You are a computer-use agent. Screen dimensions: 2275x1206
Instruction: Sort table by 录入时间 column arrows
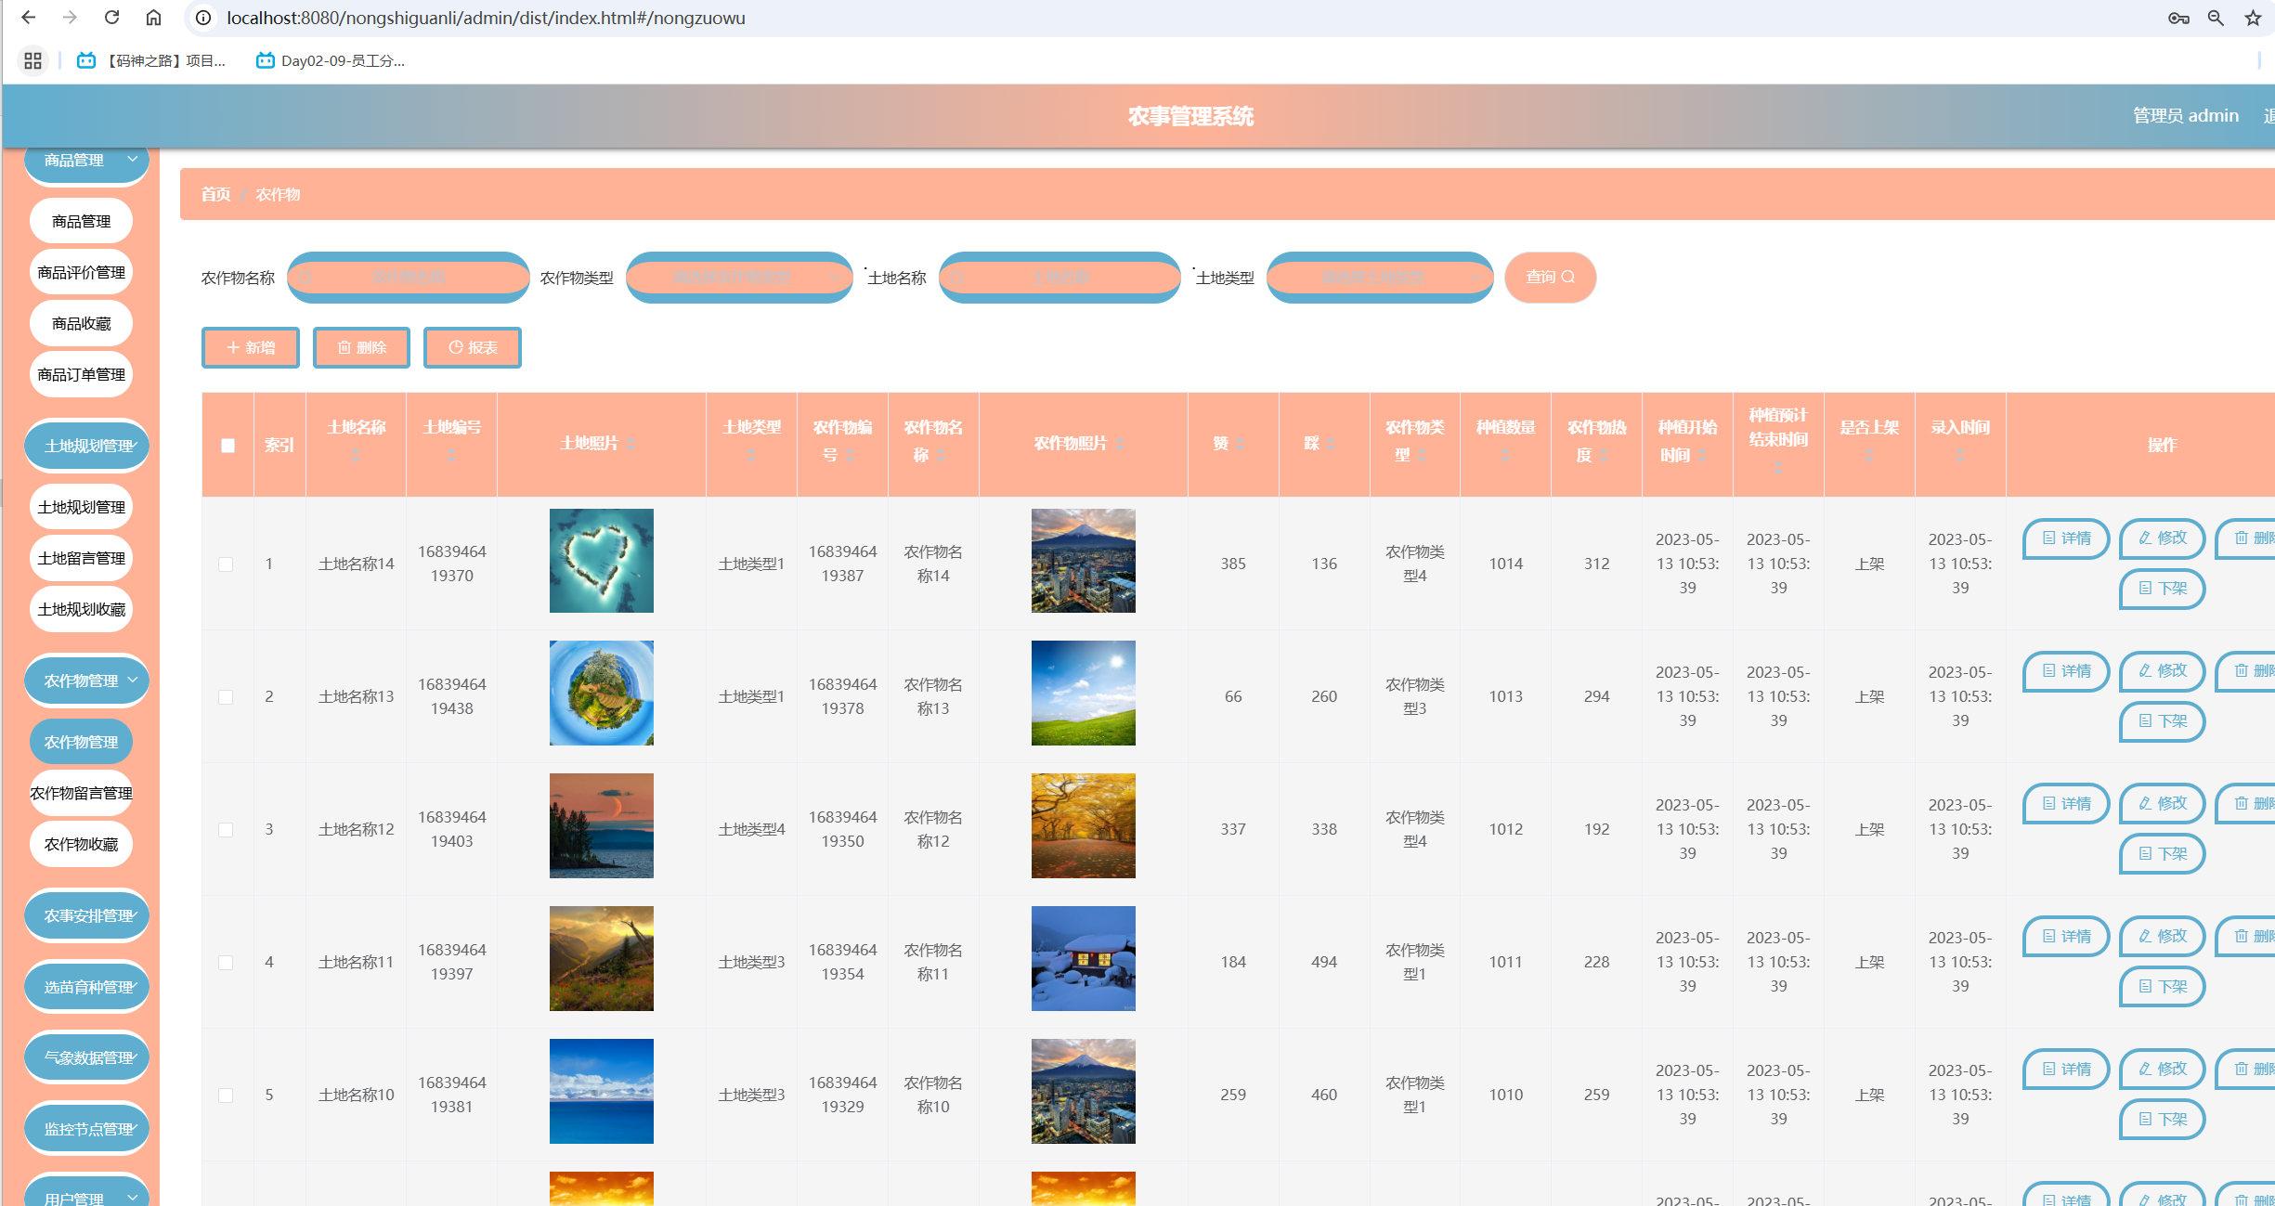[1960, 455]
